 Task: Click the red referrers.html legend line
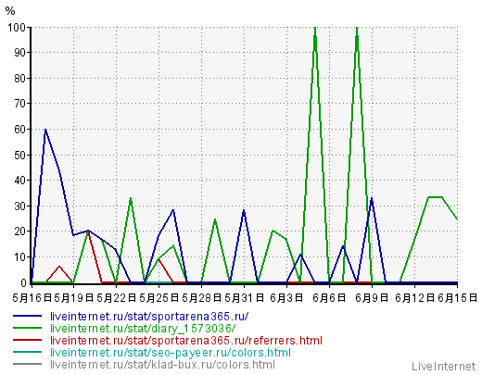coord(27,340)
